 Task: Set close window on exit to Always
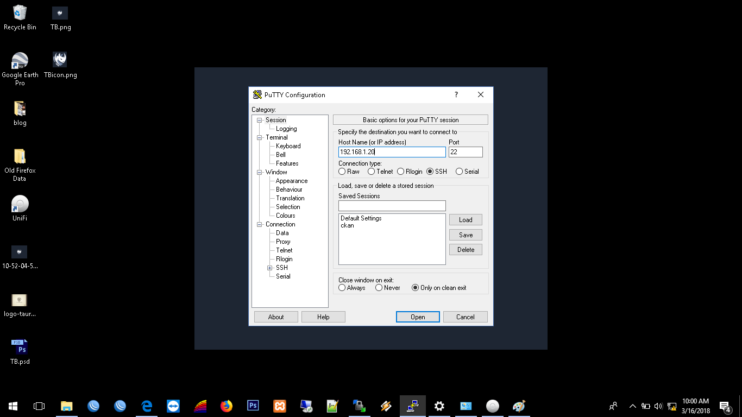(352, 288)
